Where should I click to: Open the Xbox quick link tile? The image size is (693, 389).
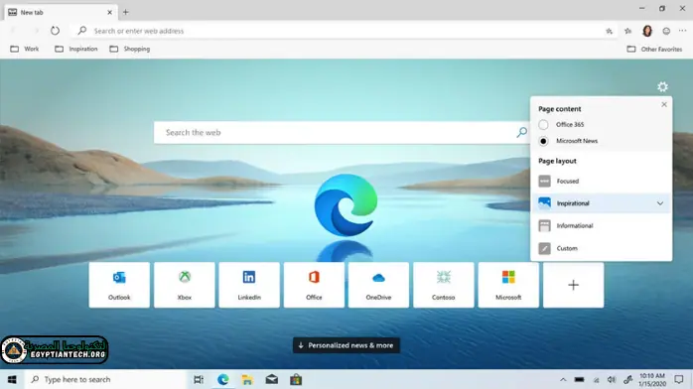[185, 285]
